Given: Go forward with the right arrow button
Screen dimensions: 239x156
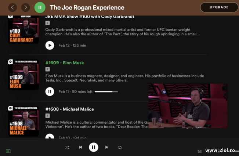Looking at the screenshot, I should pos(26,7).
